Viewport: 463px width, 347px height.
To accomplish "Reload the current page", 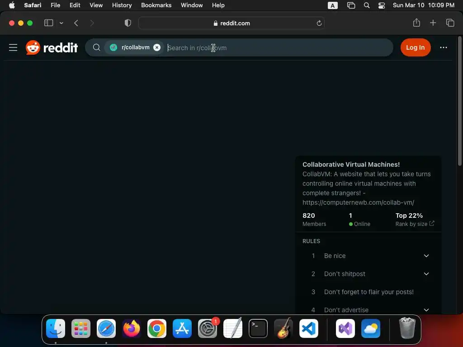I will (x=319, y=23).
